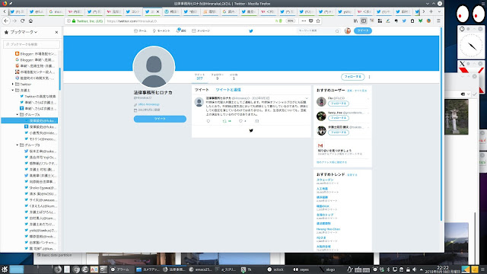Close the bookmarks sidebar
Screen dimensions: 487x274
56,32
